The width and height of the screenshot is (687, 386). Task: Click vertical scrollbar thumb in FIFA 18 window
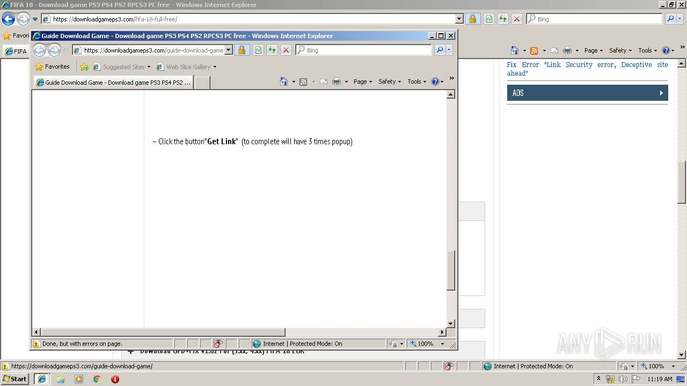click(x=682, y=182)
